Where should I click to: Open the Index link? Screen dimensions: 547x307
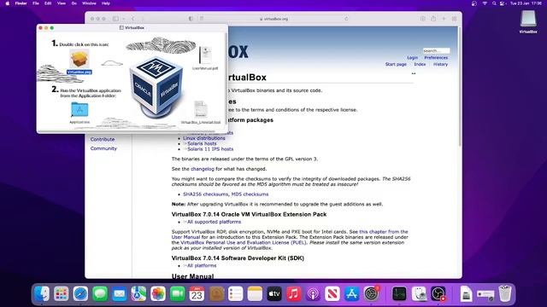tap(420, 65)
